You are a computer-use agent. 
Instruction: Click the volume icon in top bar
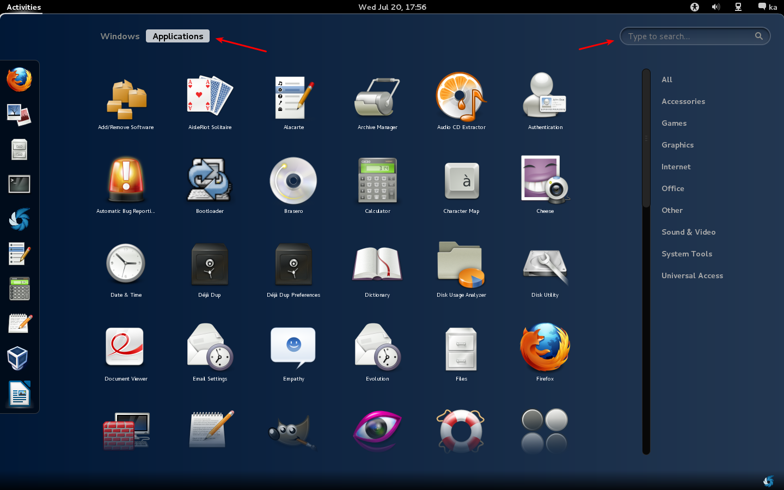pyautogui.click(x=715, y=7)
